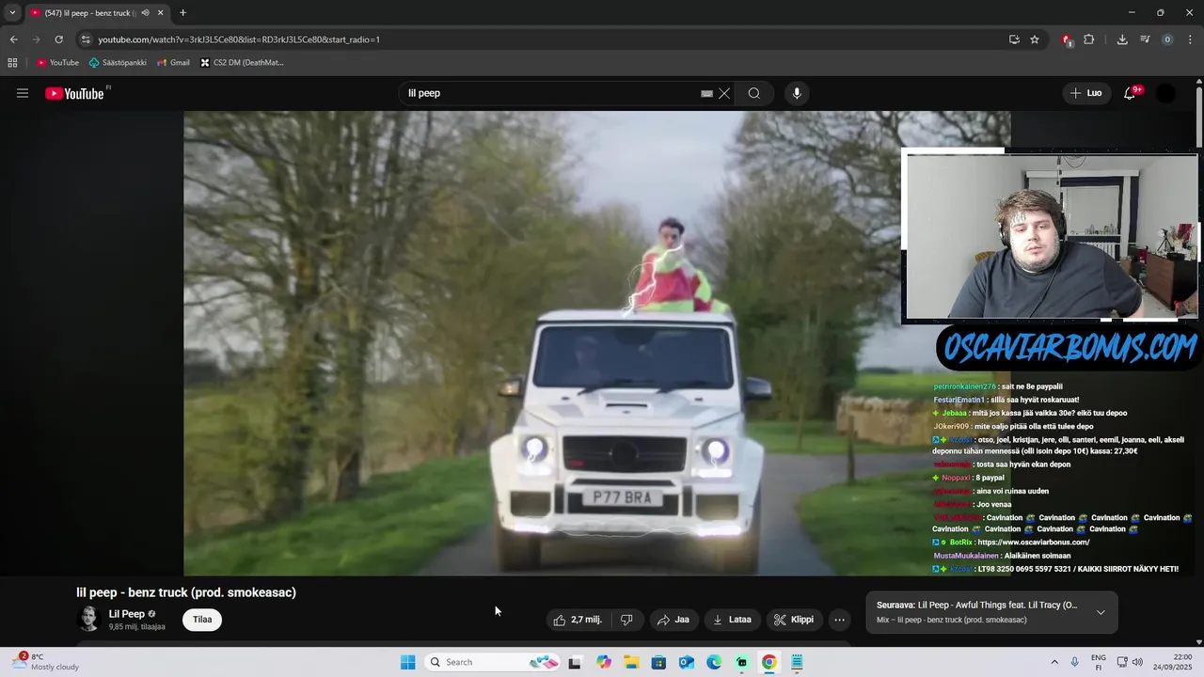Like the video (2,7 milj.)
The width and height of the screenshot is (1204, 677).
pos(578,620)
